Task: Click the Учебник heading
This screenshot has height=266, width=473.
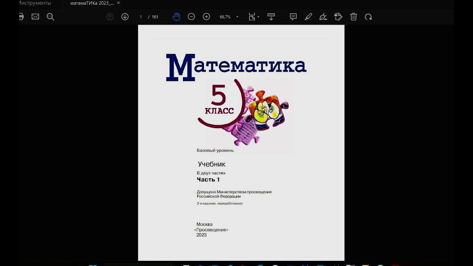Action: pos(211,164)
